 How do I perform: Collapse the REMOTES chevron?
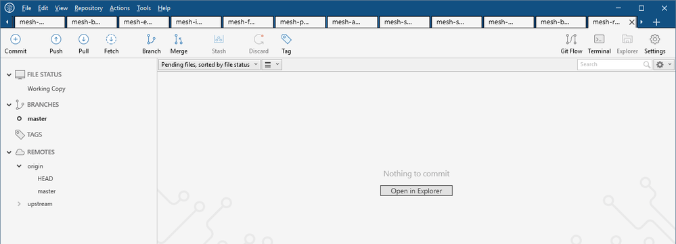pos(9,152)
